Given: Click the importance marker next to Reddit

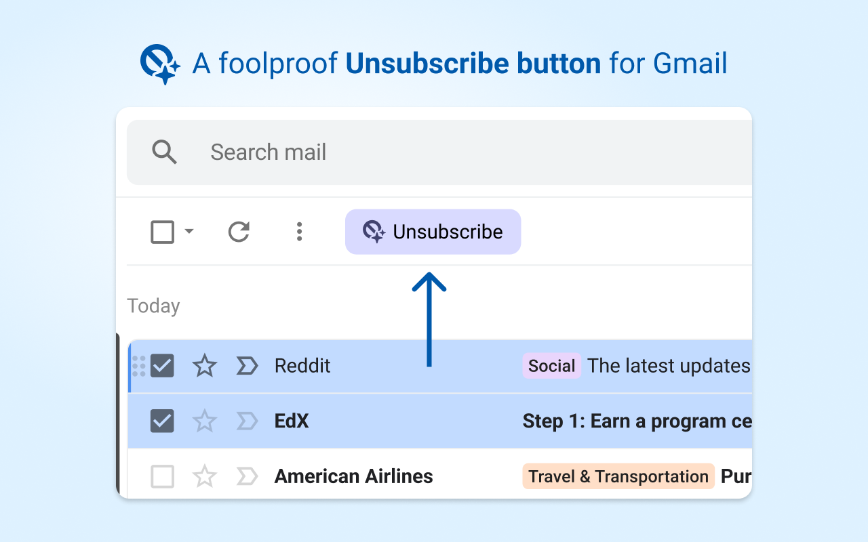Looking at the screenshot, I should (247, 366).
